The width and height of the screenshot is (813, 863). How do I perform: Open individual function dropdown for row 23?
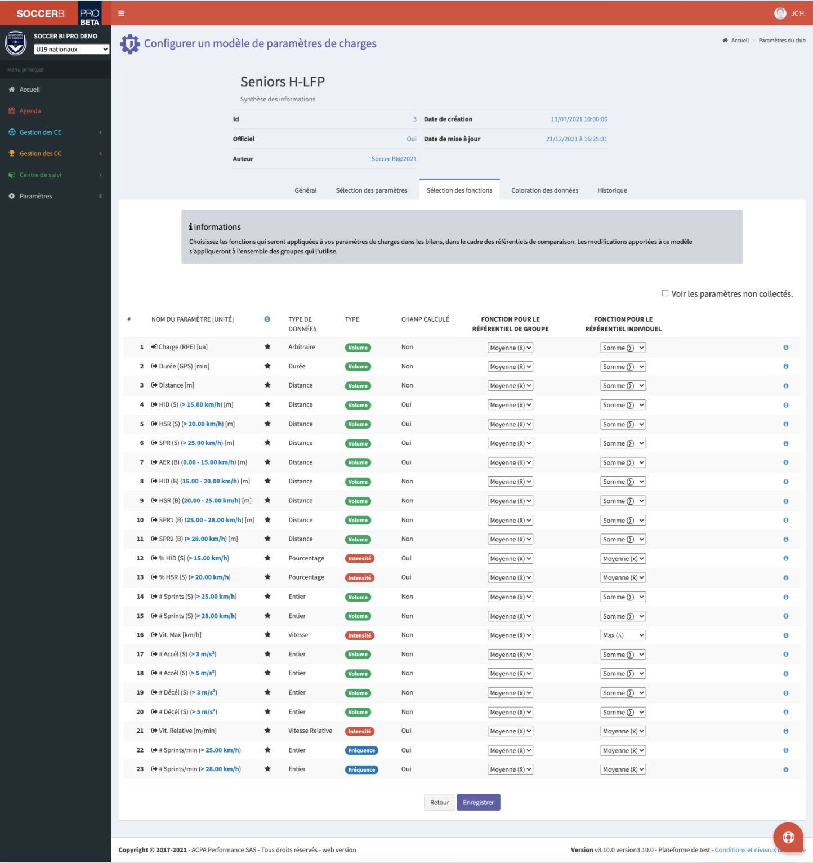click(x=623, y=769)
